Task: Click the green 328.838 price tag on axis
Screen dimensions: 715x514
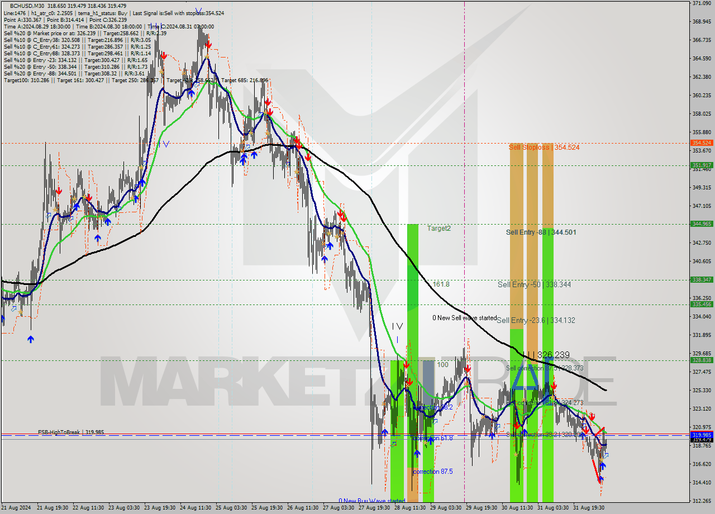Action: point(702,360)
